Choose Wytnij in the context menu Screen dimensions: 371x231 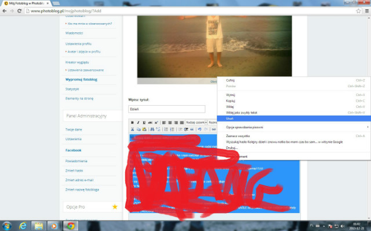click(294, 95)
